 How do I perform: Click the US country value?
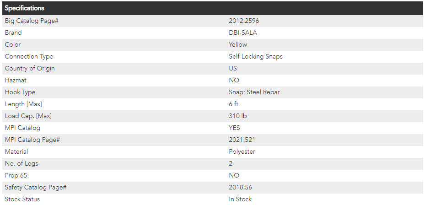(233, 68)
